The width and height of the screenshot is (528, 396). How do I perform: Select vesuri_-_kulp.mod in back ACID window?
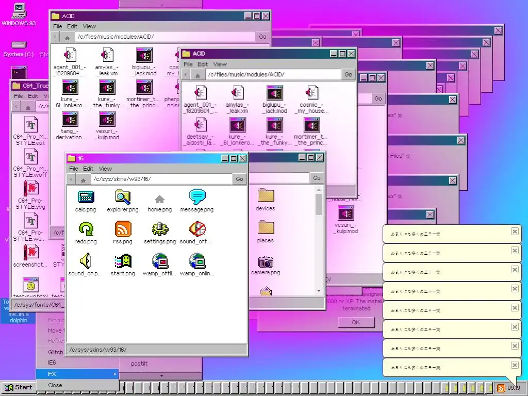[107, 126]
